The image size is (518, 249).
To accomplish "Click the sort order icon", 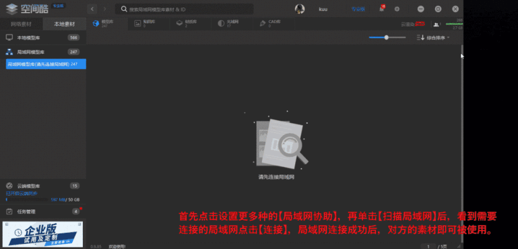I will (x=421, y=37).
